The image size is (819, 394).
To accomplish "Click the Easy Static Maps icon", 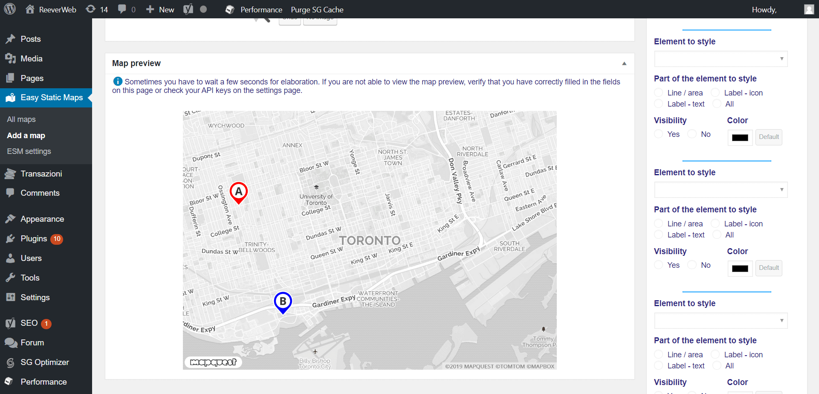I will 11,98.
